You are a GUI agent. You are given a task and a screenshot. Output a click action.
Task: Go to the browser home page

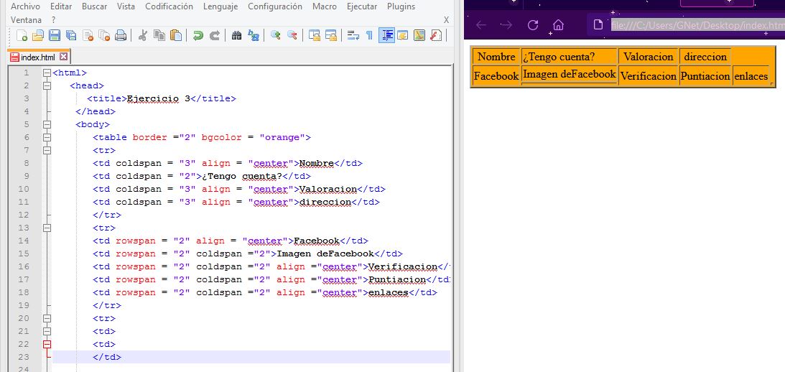[557, 25]
